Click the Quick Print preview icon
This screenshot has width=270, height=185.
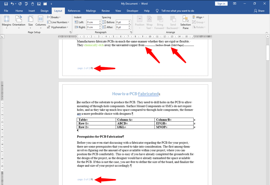click(x=39, y=4)
